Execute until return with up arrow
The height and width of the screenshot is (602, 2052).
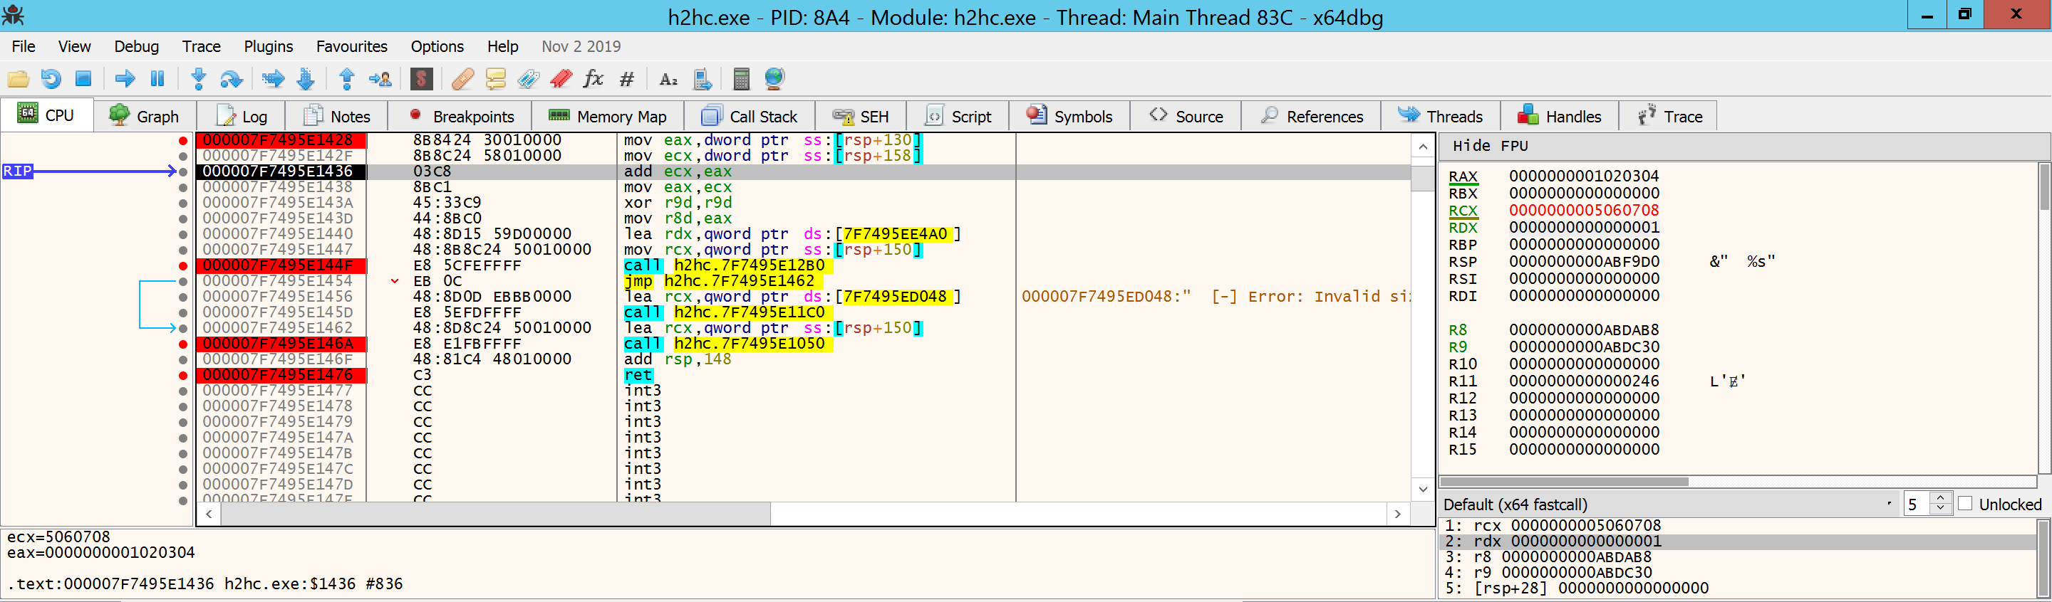click(346, 79)
